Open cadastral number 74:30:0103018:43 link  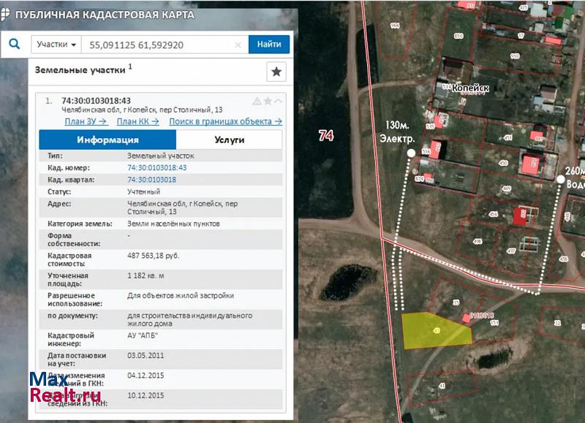(156, 167)
